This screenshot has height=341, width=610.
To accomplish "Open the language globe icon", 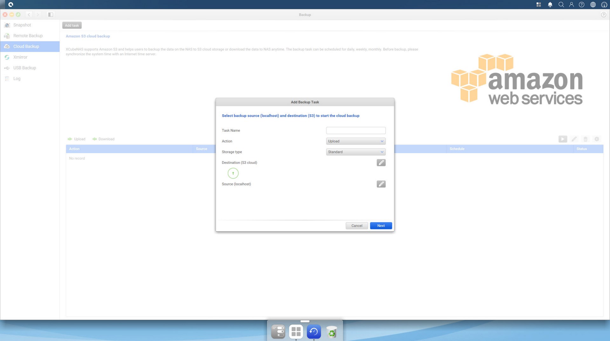I will tap(593, 4).
